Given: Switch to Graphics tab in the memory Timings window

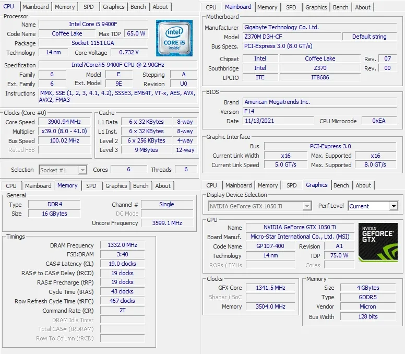Looking at the screenshot, I should 116,186.
